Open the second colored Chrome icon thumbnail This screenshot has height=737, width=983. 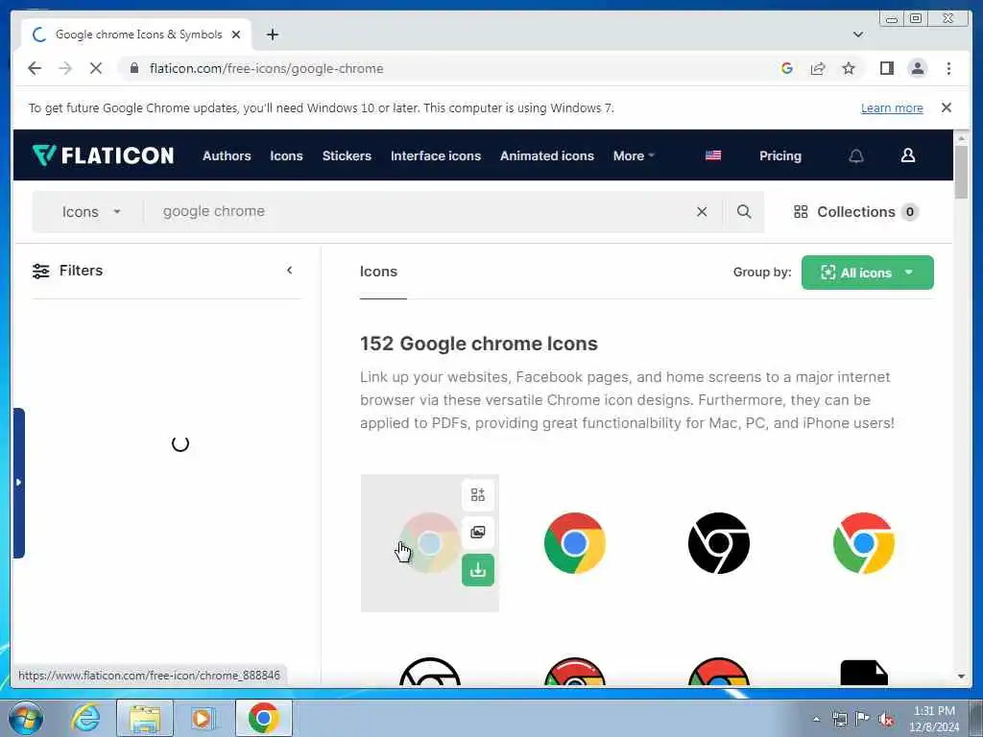[x=574, y=543]
